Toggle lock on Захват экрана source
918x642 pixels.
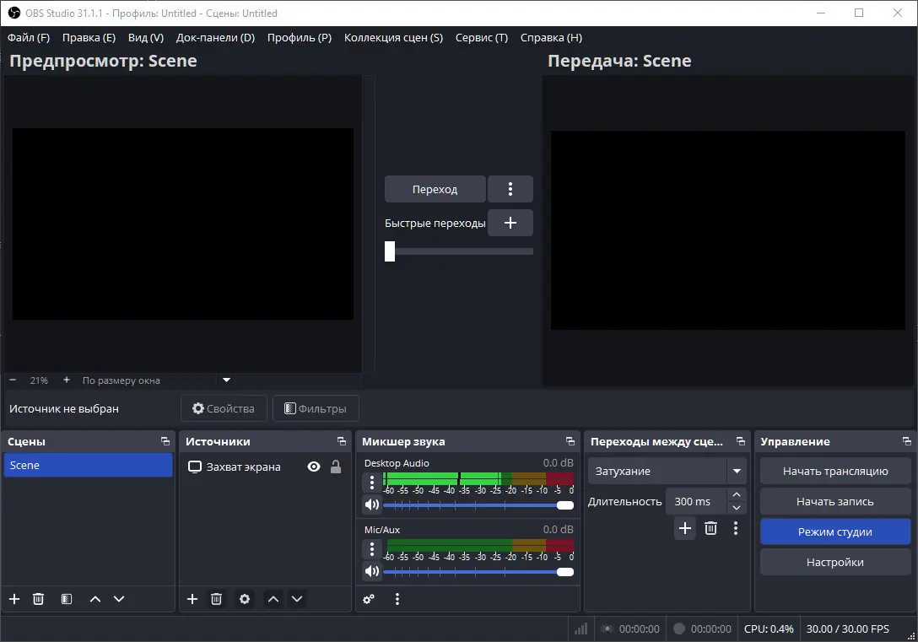336,467
